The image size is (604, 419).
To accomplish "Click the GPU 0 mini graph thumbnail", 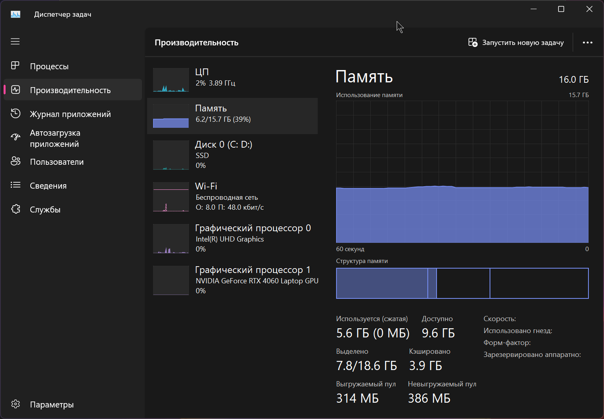I will [171, 238].
